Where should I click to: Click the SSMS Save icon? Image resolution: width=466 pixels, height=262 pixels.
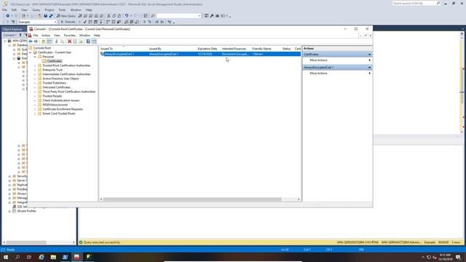pyautogui.click(x=45, y=16)
